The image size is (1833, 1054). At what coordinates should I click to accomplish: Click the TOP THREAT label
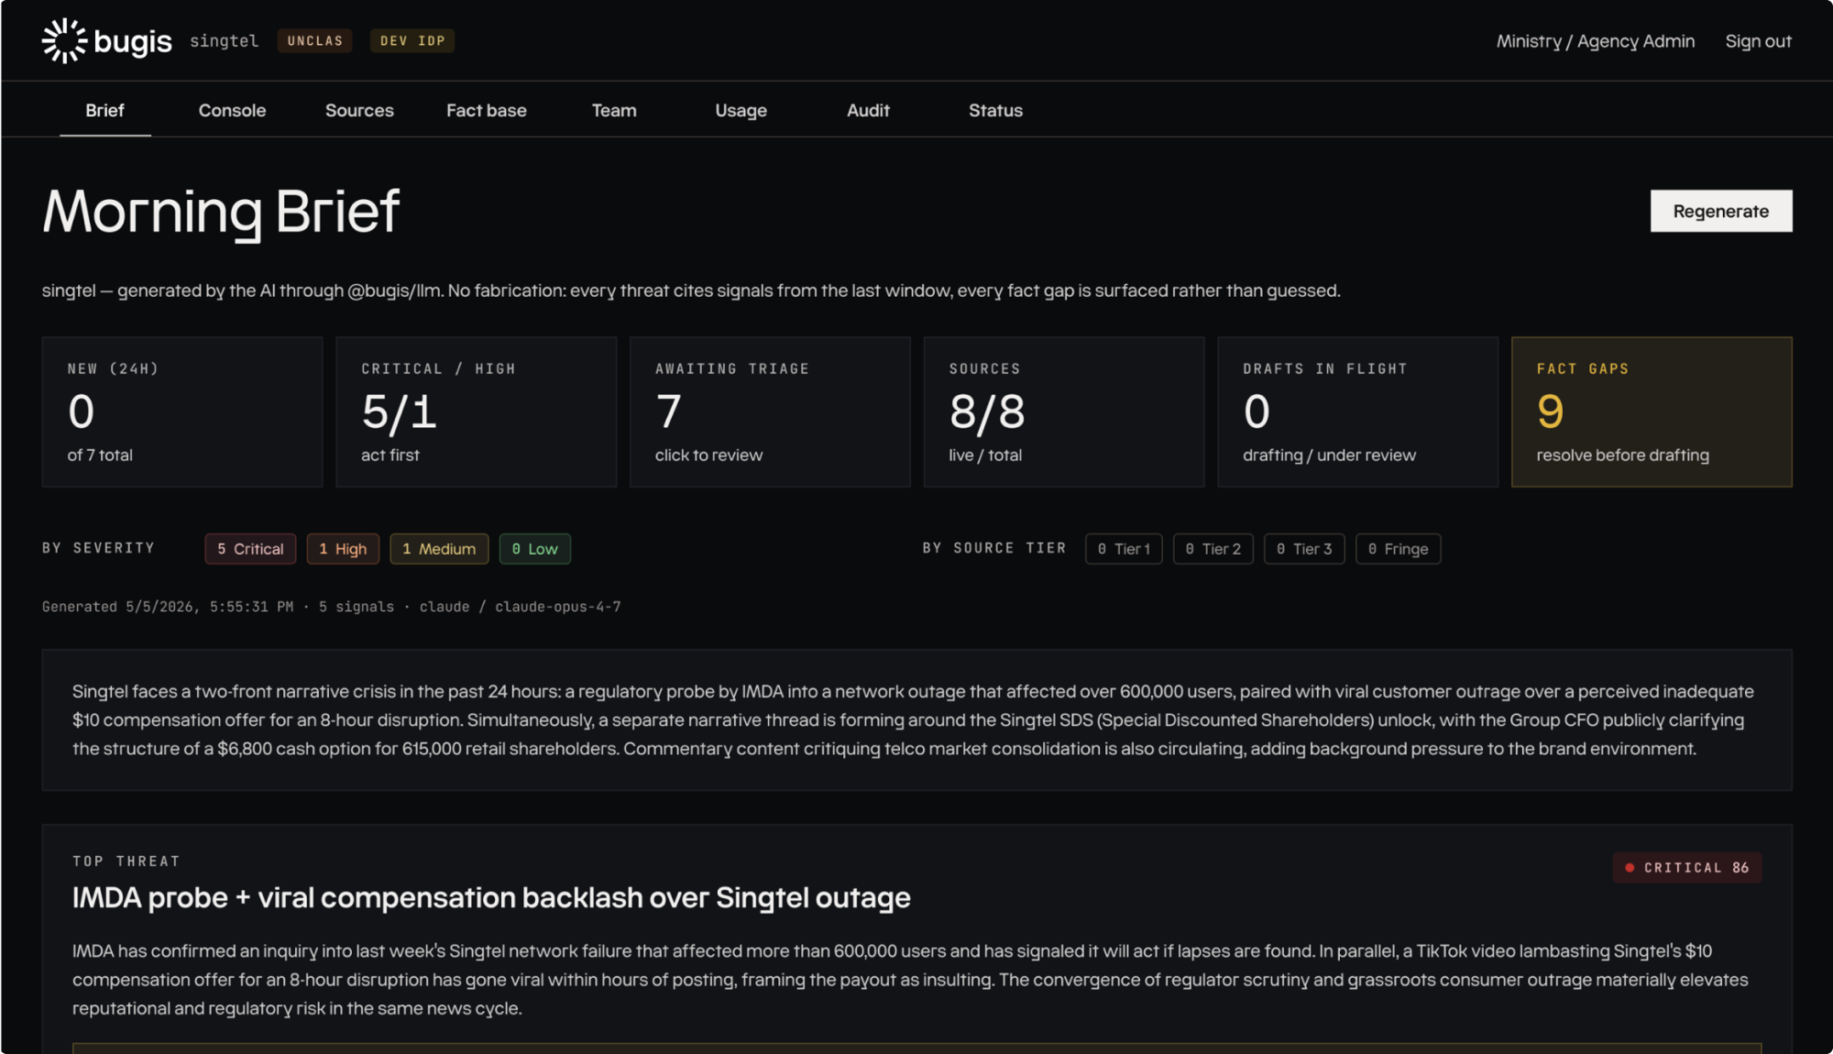(126, 862)
